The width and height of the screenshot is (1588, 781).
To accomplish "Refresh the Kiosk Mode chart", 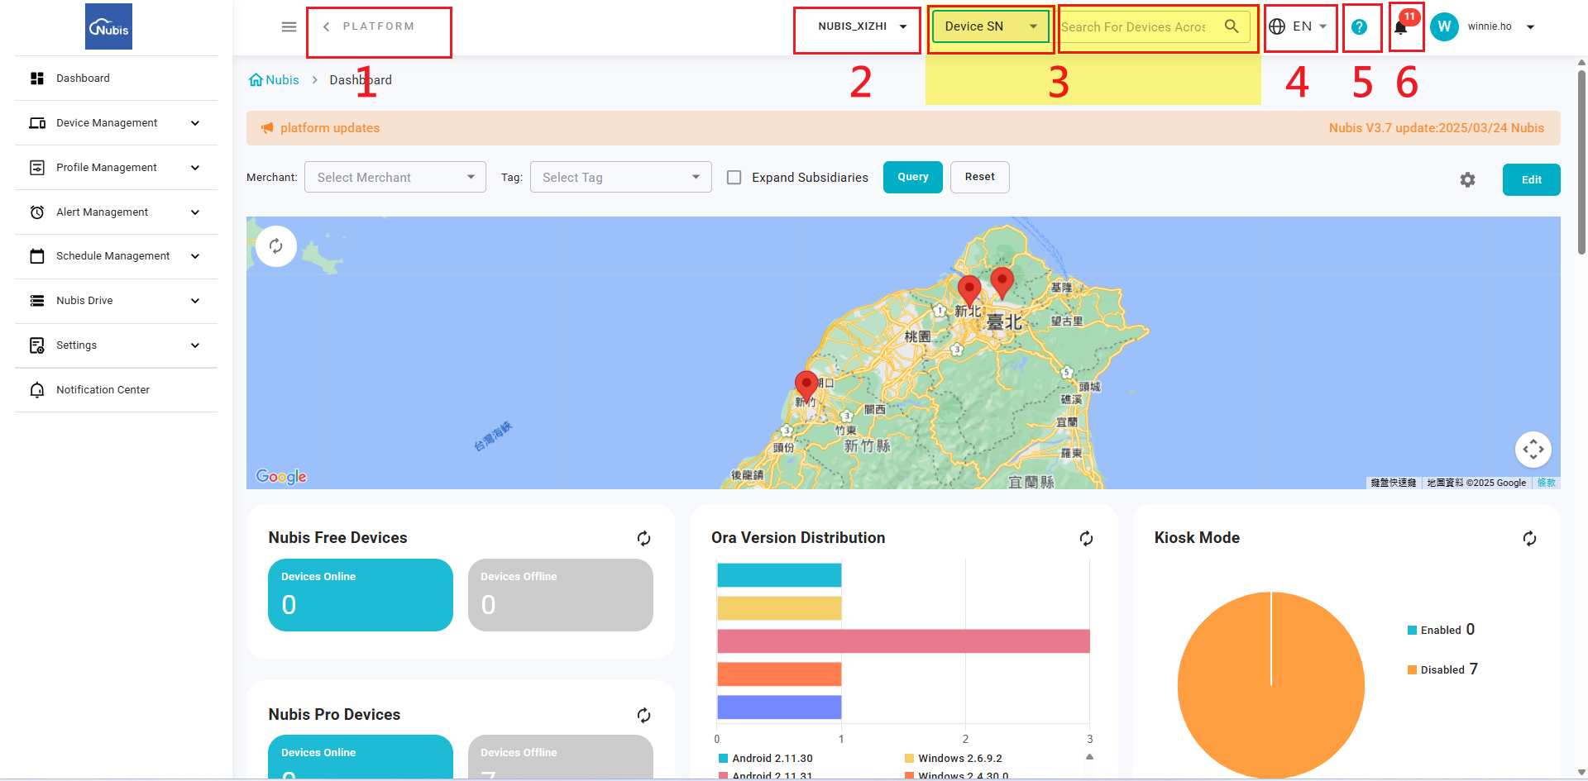I will click(x=1529, y=539).
